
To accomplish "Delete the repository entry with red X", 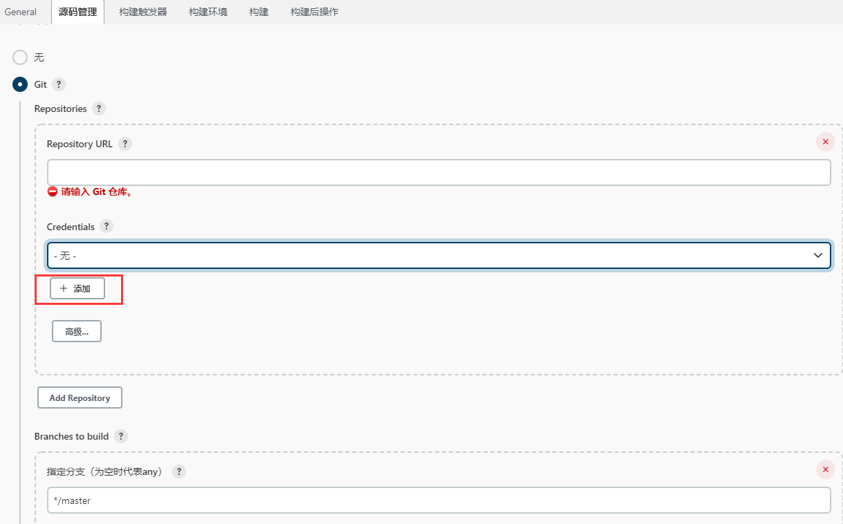I will [825, 142].
